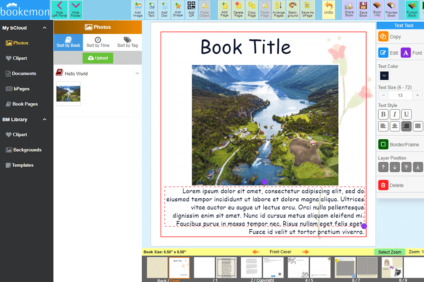Open the Text Color dropdown
The width and height of the screenshot is (424, 282).
click(384, 75)
